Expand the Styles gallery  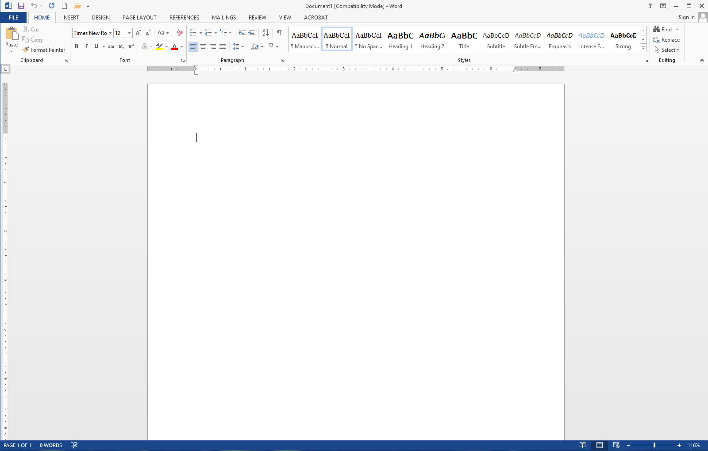pos(643,48)
